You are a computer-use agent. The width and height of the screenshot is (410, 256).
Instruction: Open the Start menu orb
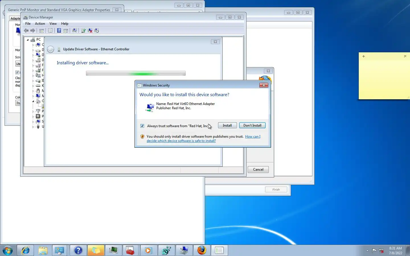tap(8, 250)
